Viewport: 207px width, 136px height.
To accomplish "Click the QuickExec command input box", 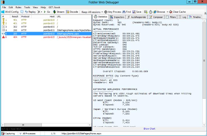I will [x=46, y=129].
